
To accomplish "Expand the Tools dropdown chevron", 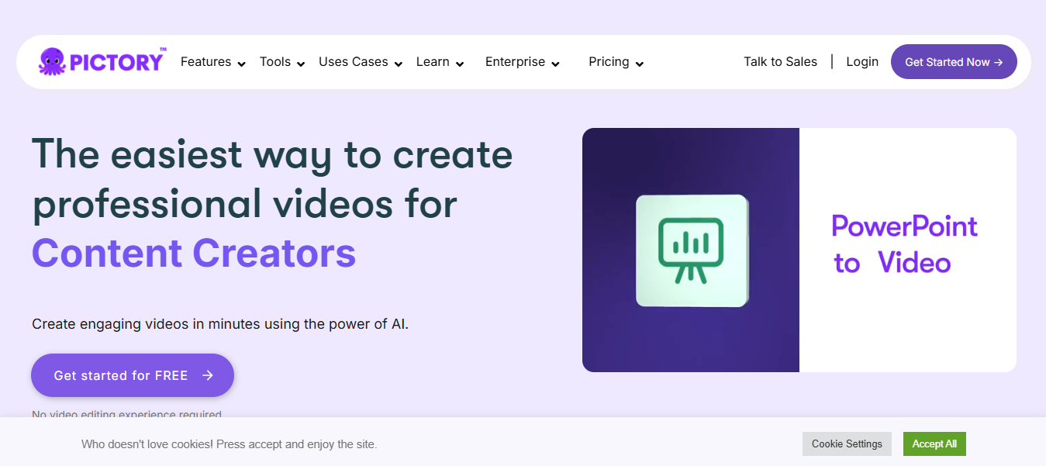I will click(301, 64).
